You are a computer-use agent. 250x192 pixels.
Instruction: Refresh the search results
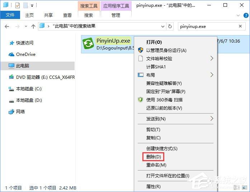pyautogui.click(x=170, y=26)
